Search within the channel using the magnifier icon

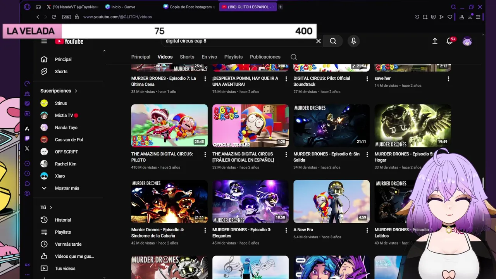point(294,57)
